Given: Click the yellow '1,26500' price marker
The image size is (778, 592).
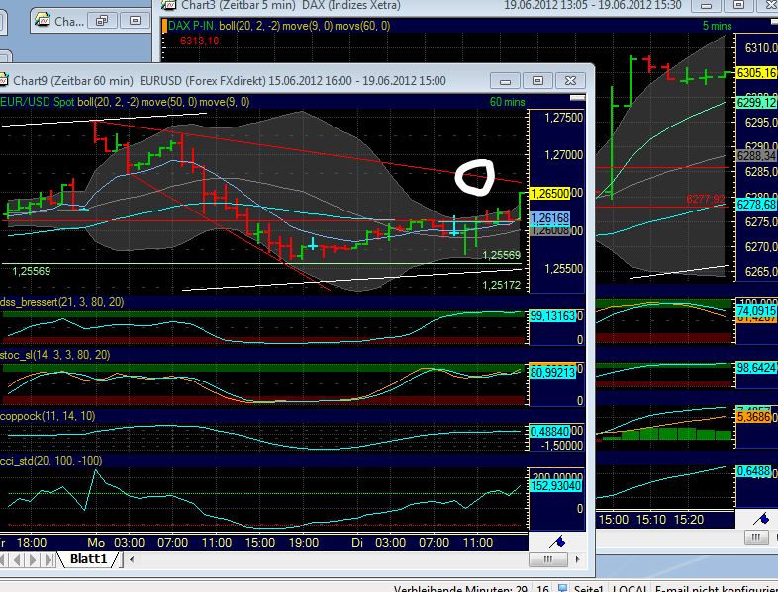Looking at the screenshot, I should coord(549,193).
